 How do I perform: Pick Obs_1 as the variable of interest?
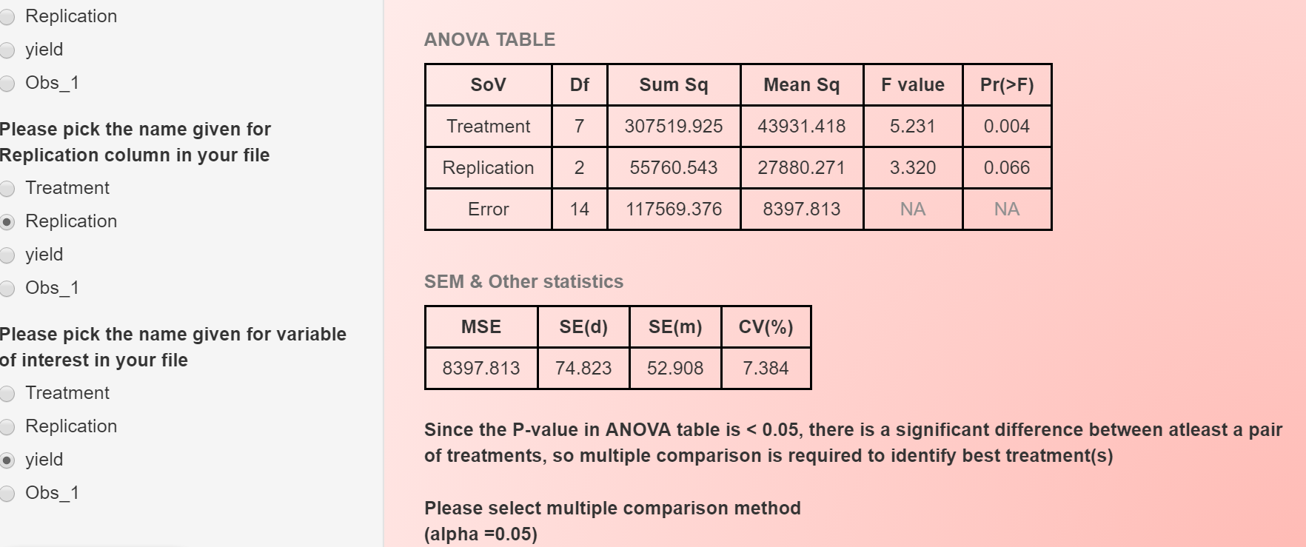7,494
